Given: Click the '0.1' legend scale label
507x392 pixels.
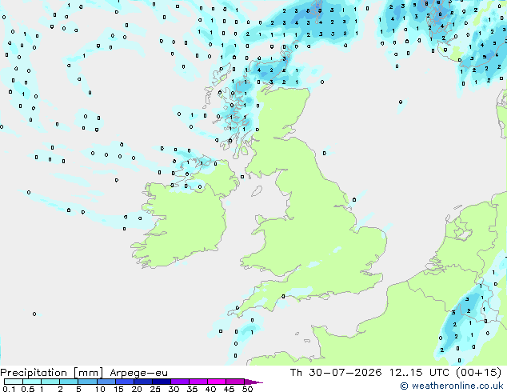Looking at the screenshot, I should pyautogui.click(x=9, y=389).
